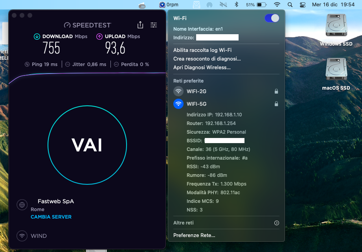
Task: Select Abilita raccolta log Wi-Fi
Action: pyautogui.click(x=202, y=50)
